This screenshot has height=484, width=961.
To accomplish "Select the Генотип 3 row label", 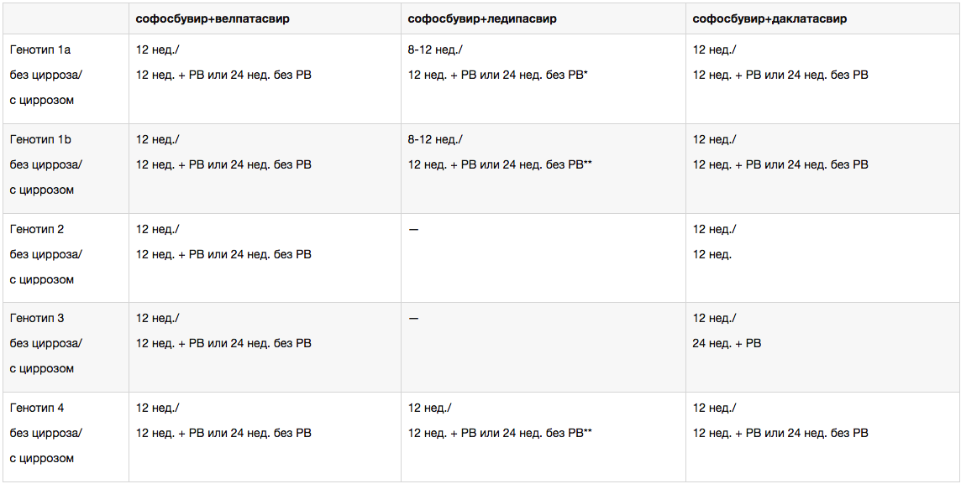I will click(37, 318).
